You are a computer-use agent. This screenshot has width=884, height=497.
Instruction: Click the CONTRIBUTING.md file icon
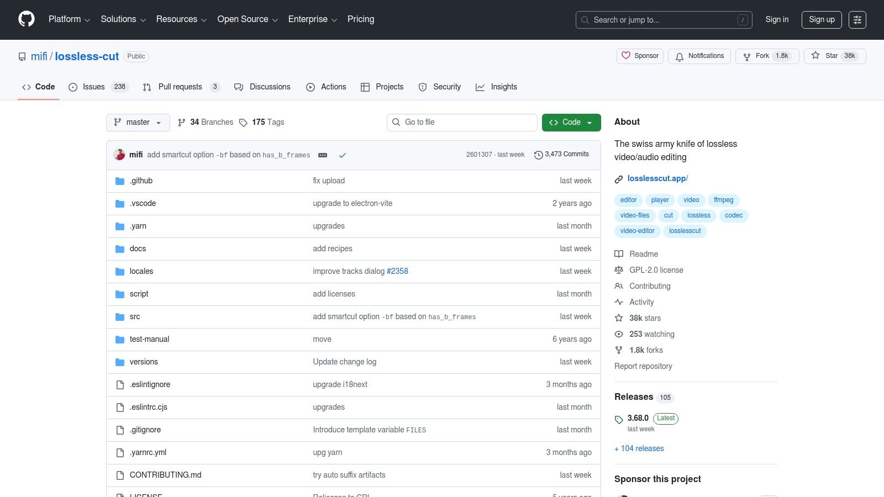120,475
